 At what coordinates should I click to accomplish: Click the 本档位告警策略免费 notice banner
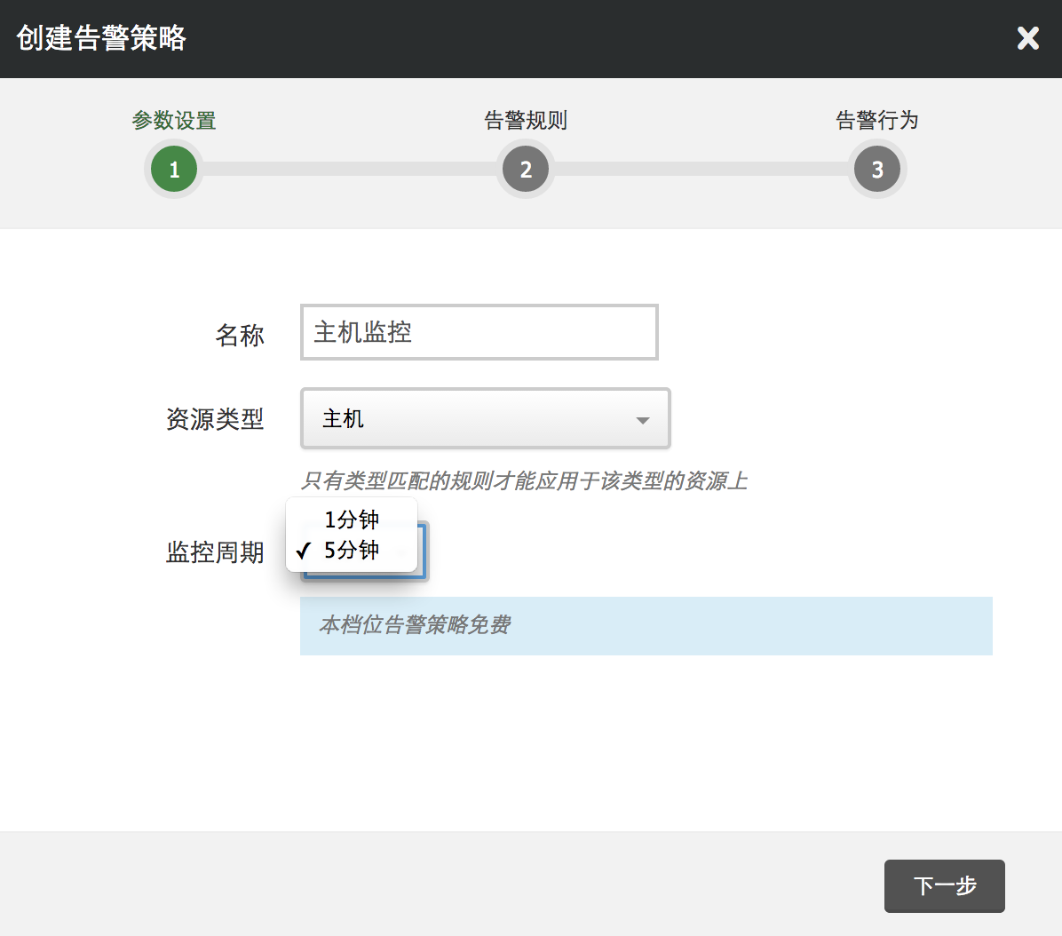[646, 626]
